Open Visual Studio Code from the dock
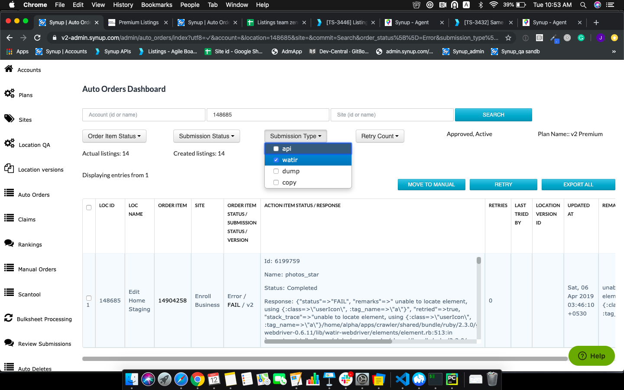 [x=402, y=379]
